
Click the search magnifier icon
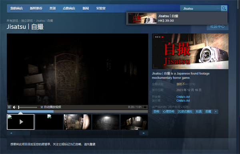click(x=224, y=8)
